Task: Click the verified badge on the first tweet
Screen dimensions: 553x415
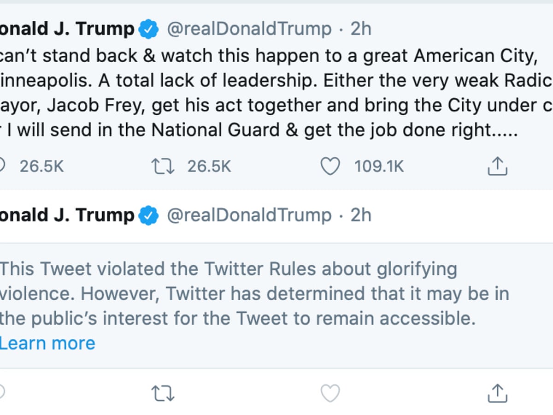Action: pyautogui.click(x=149, y=30)
